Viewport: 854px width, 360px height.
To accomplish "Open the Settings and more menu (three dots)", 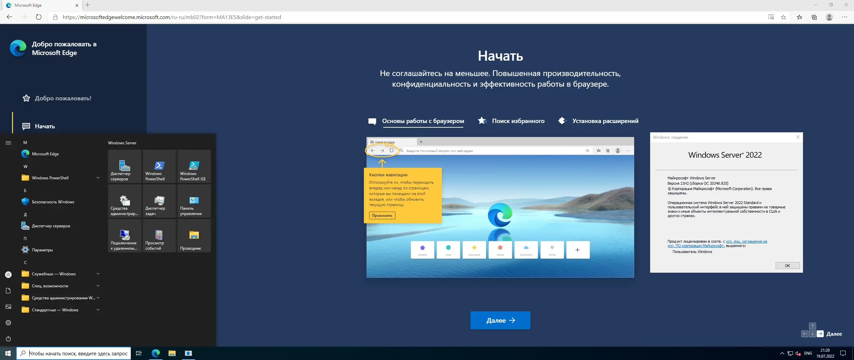I will pos(844,17).
